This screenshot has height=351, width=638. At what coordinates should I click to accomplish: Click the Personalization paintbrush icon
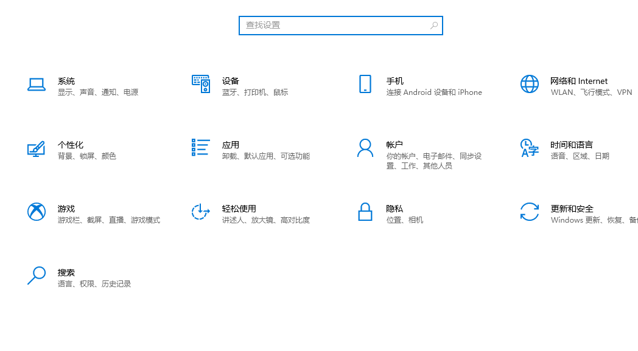pyautogui.click(x=37, y=148)
